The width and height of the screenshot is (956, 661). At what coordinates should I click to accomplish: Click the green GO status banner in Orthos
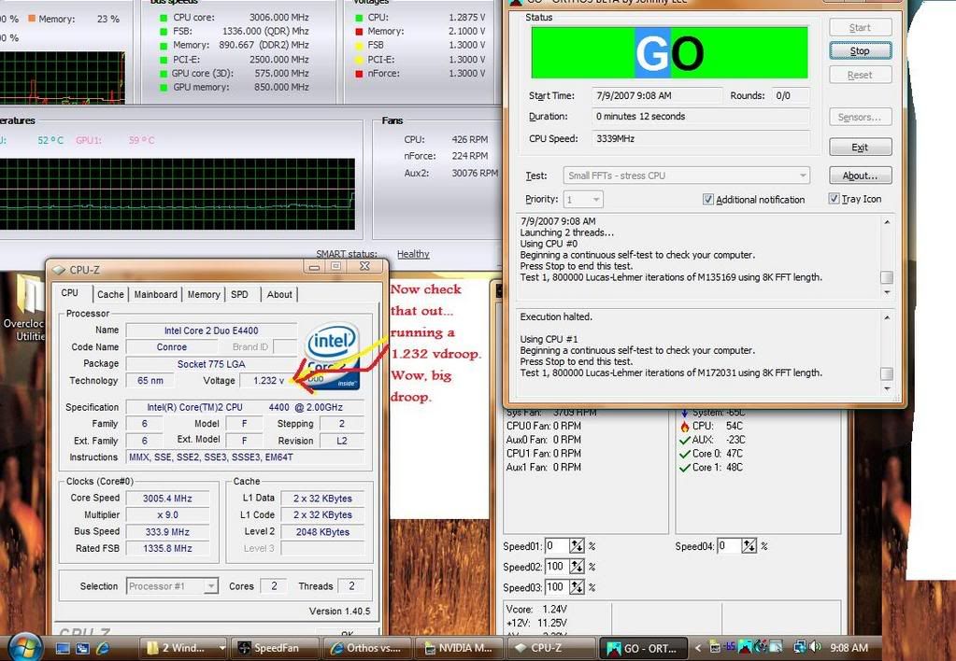tap(669, 52)
